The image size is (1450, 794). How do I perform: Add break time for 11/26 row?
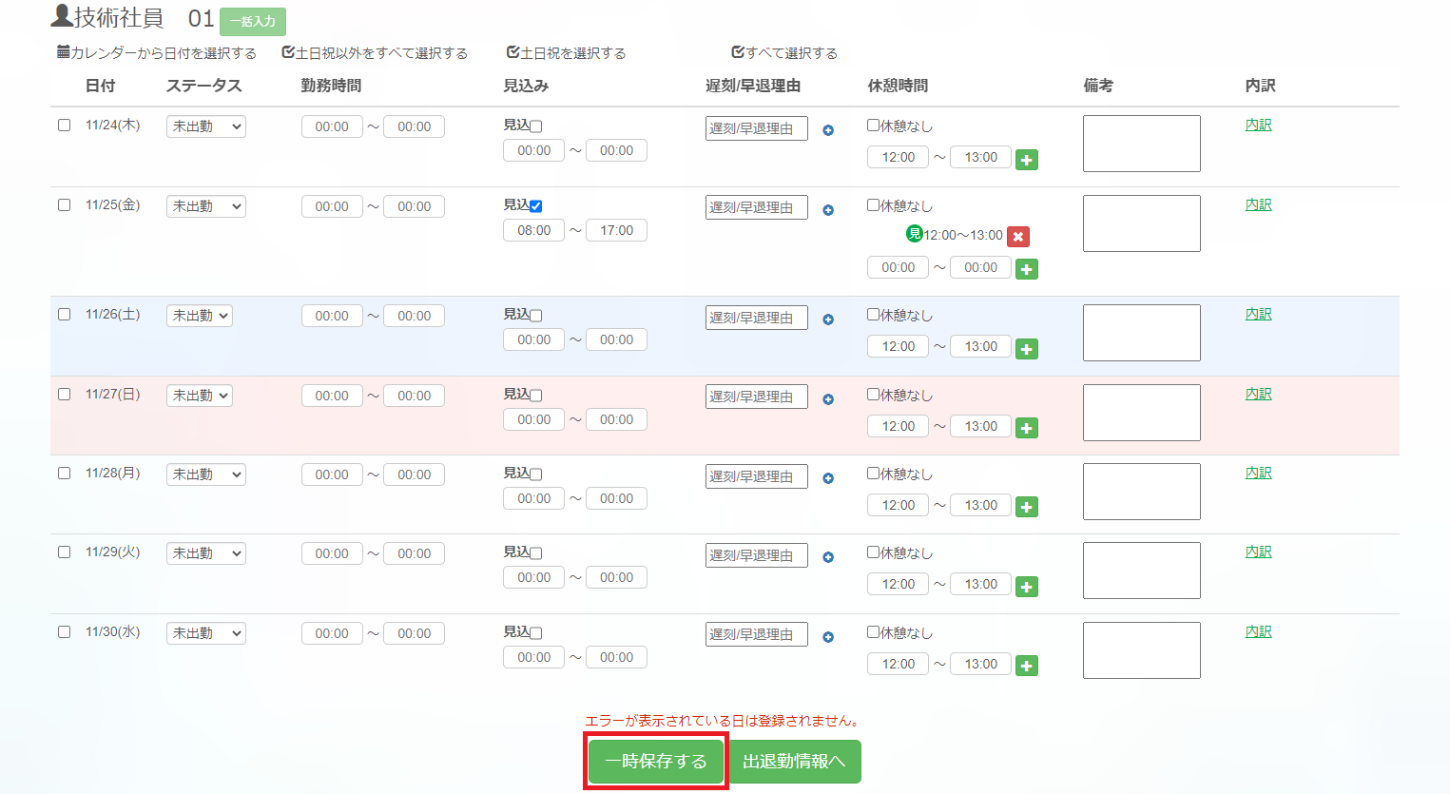tap(1026, 349)
